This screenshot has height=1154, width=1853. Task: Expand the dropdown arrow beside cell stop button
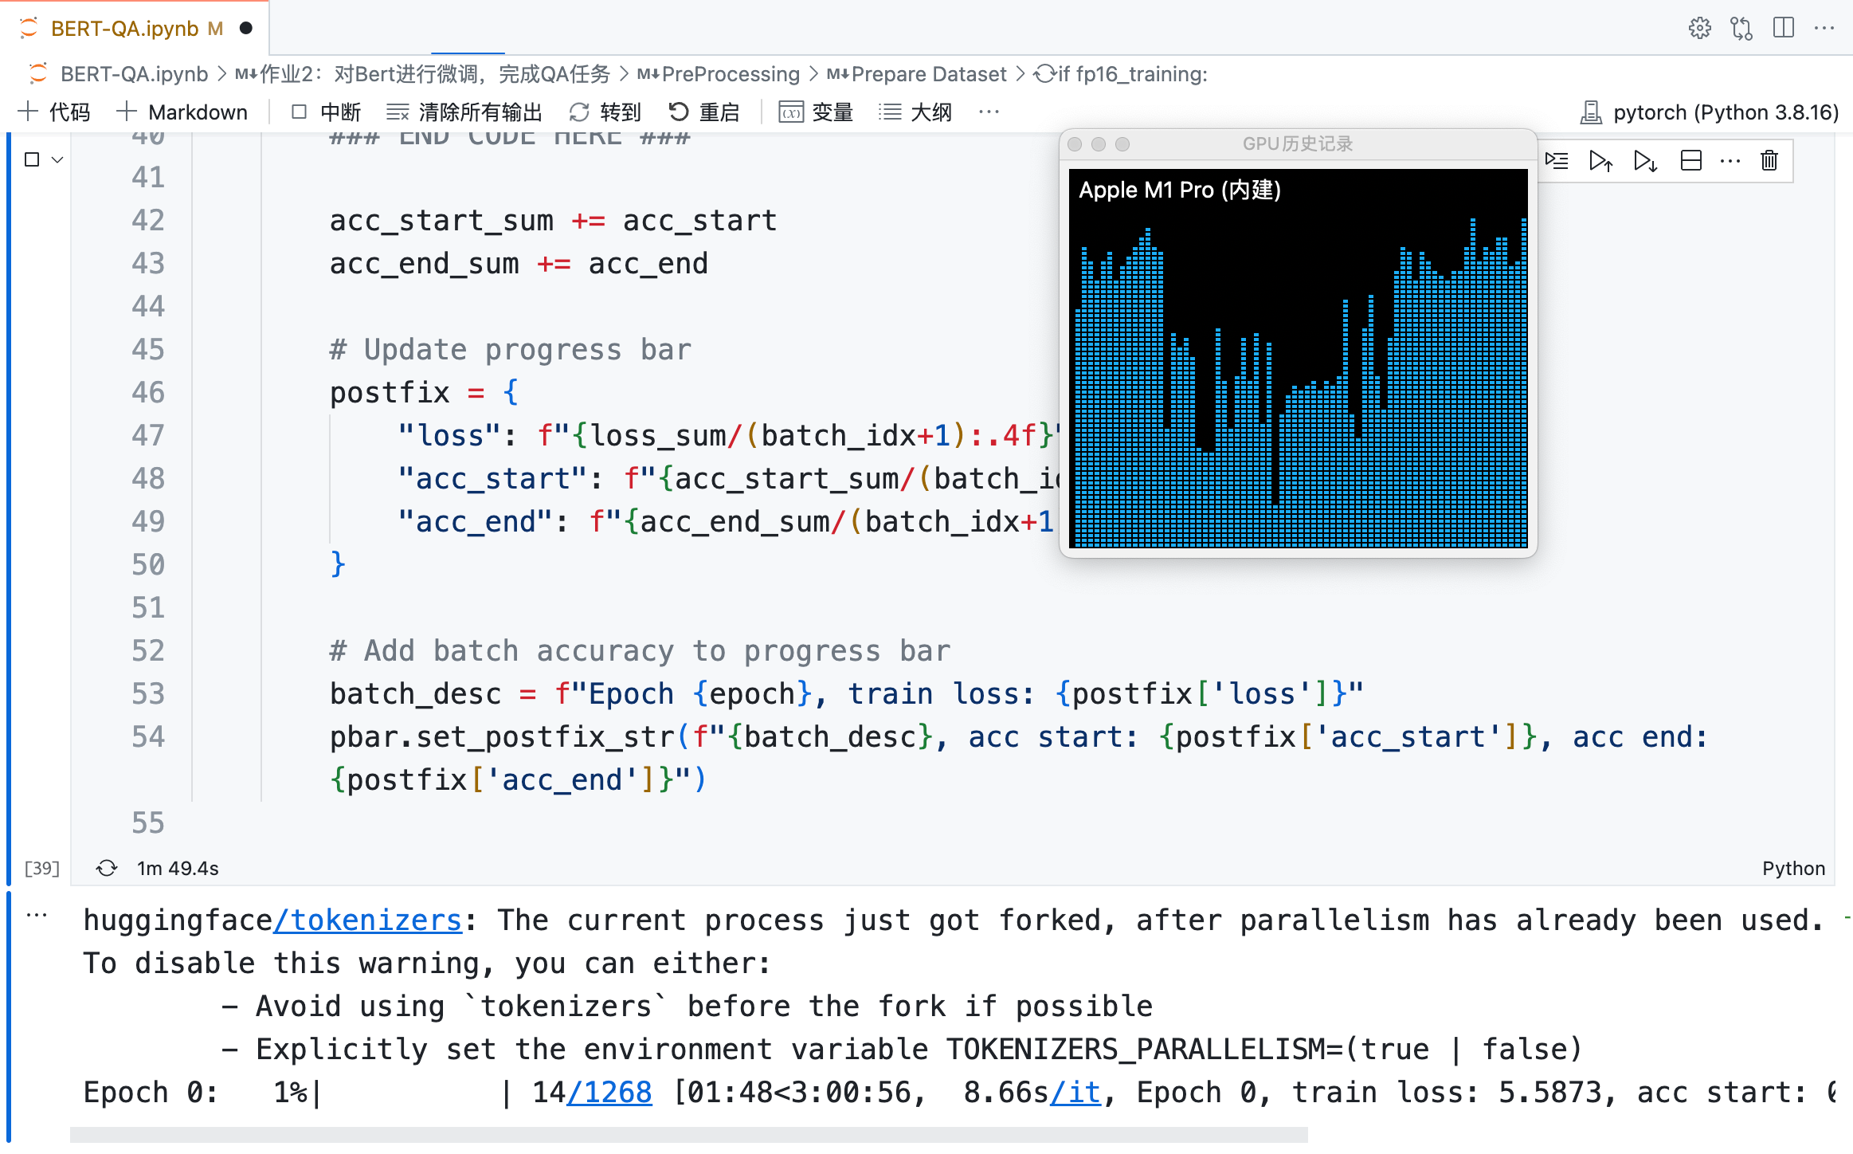pyautogui.click(x=57, y=159)
